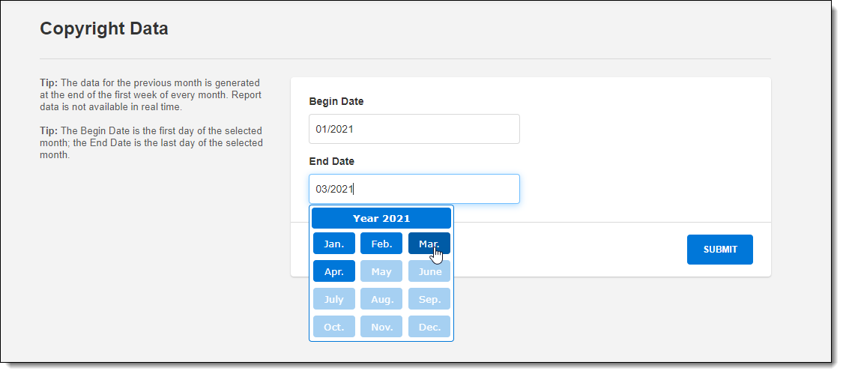The width and height of the screenshot is (843, 374).
Task: Click the disabled Sep. month button
Action: (429, 299)
